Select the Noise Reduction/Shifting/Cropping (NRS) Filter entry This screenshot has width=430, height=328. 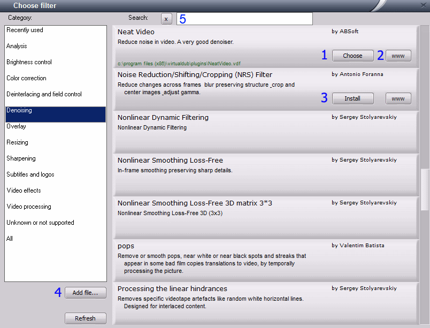click(267, 89)
